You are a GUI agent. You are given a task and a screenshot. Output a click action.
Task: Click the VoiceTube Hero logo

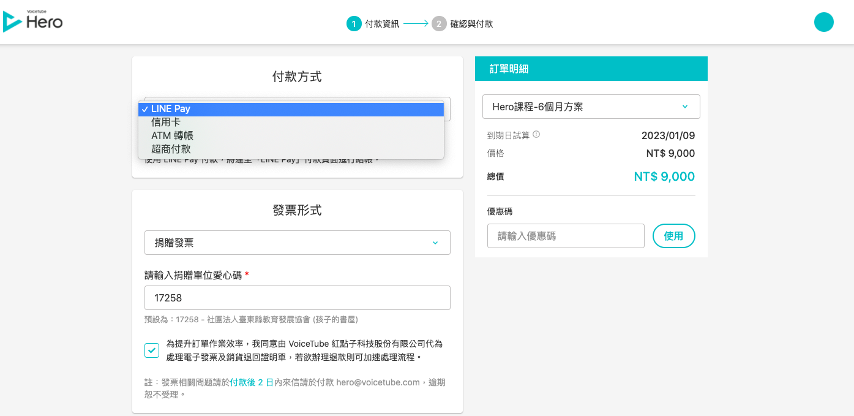(x=33, y=21)
